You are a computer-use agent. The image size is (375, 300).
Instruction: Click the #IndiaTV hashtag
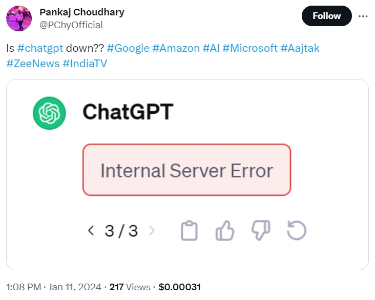[x=85, y=64]
